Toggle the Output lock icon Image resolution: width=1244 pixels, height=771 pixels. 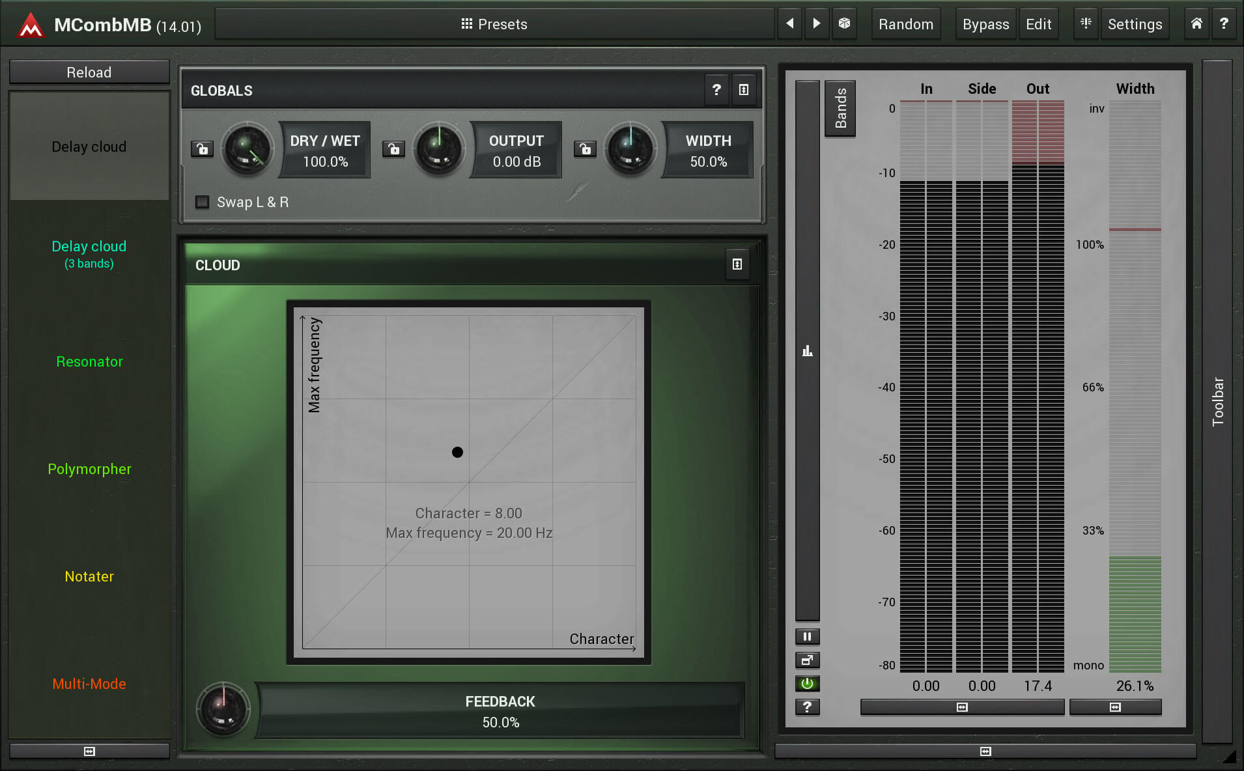[393, 149]
